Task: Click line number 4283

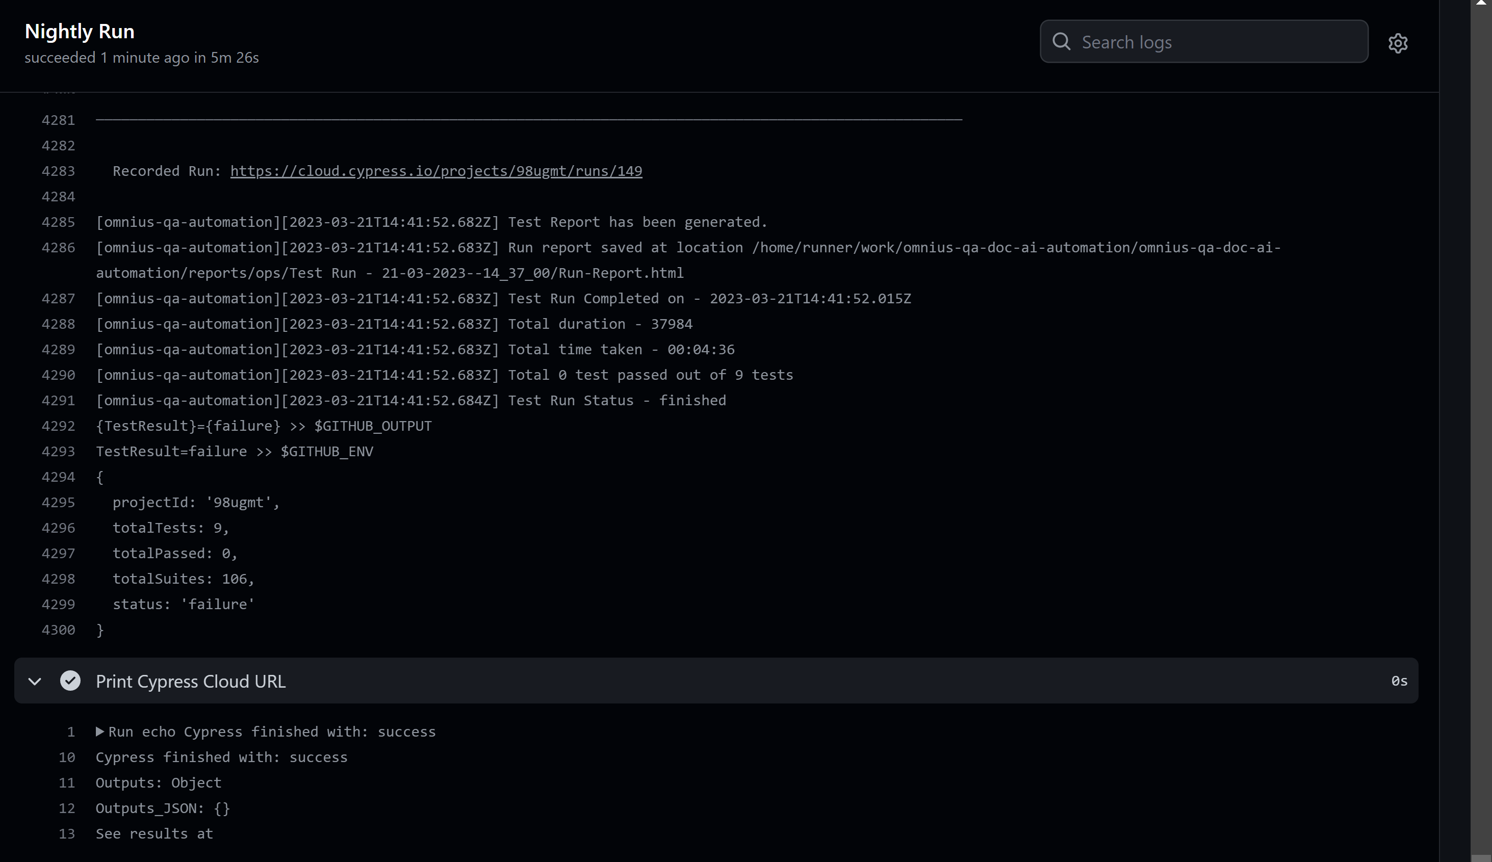Action: (58, 171)
